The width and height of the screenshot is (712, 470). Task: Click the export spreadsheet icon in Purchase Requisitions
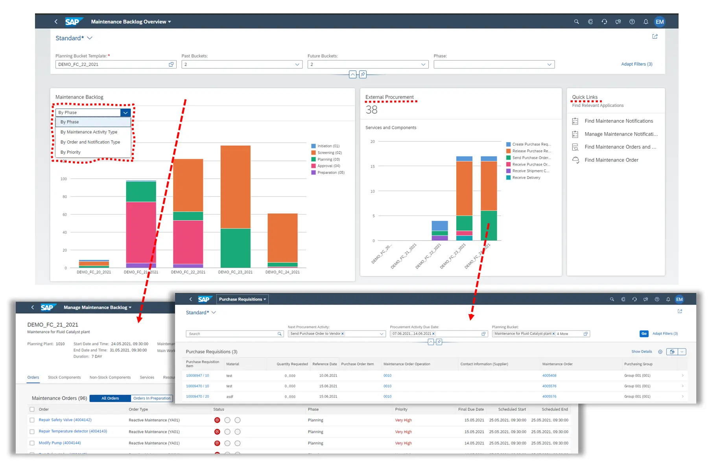[x=672, y=352]
